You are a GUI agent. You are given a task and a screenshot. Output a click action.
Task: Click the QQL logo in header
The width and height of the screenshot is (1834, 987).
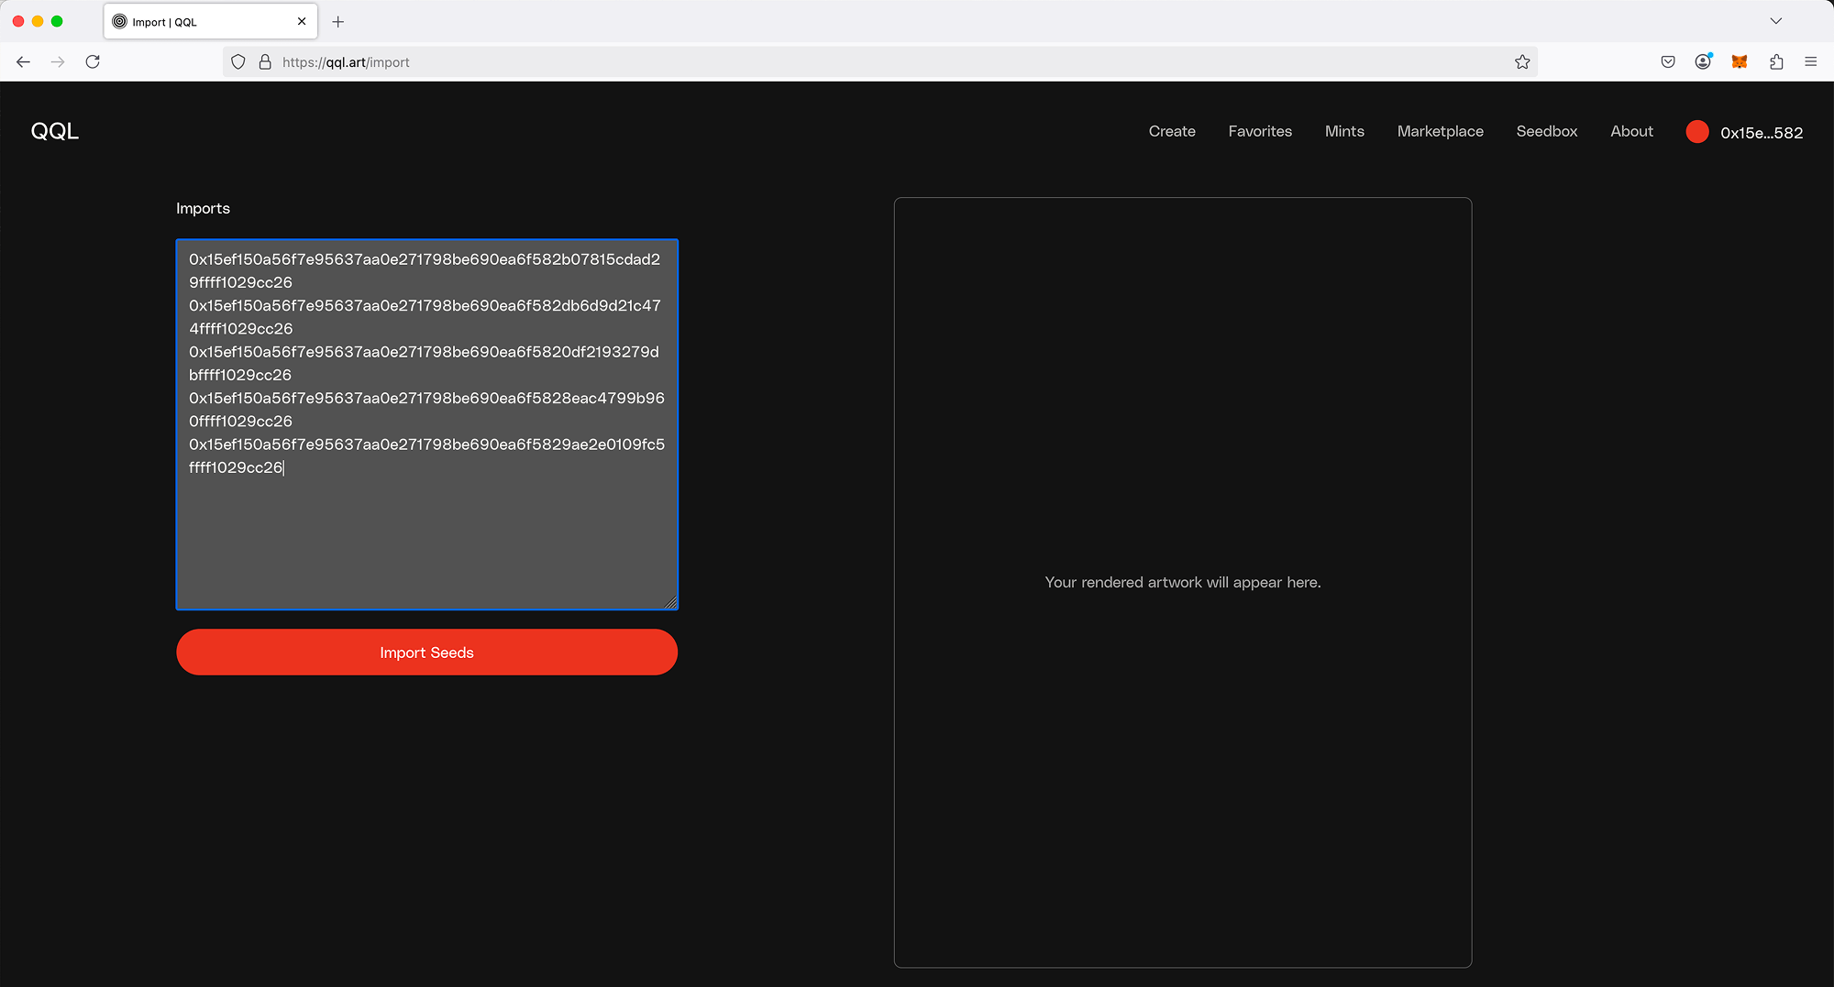point(55,131)
